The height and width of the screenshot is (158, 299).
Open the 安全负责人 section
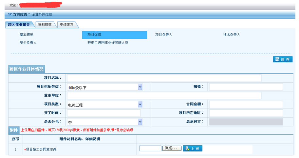click(x=28, y=42)
